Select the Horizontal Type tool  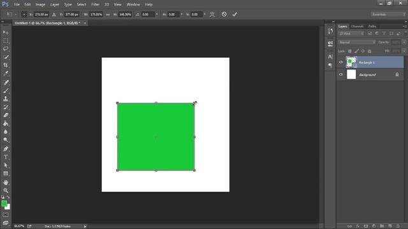pos(6,157)
